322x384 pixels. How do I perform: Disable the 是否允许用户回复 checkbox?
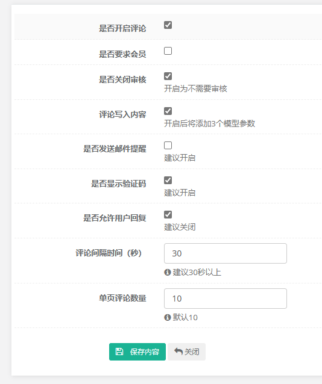(x=168, y=214)
